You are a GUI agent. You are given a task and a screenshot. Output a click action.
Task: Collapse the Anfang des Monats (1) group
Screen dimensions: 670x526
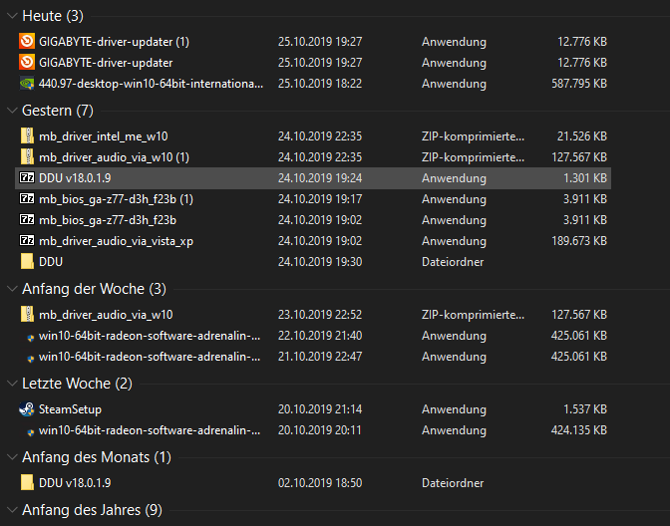(x=12, y=457)
